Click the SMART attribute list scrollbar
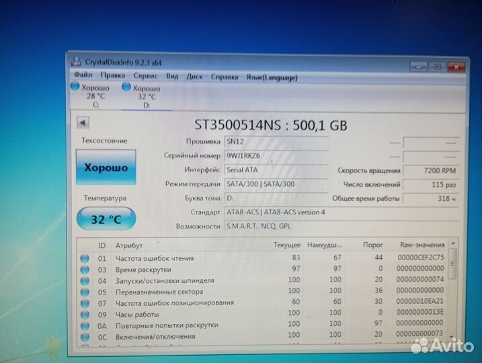The width and height of the screenshot is (482, 363). 452,296
